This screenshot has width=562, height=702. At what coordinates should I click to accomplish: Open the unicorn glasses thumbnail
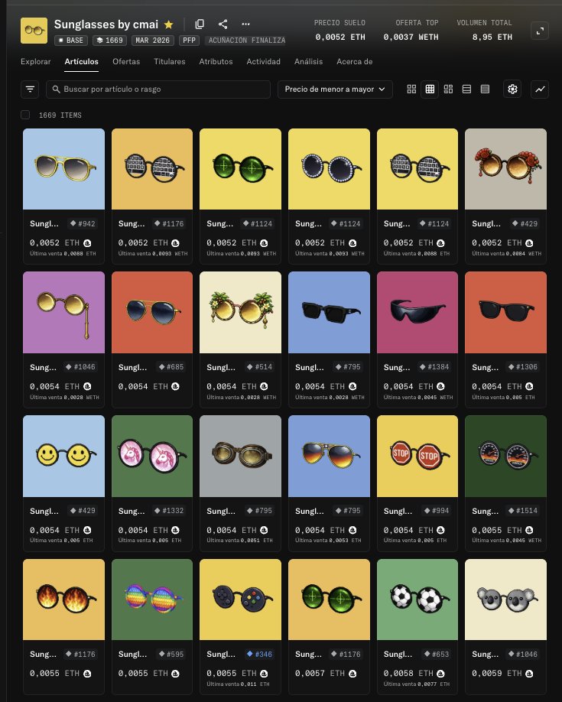tap(152, 457)
